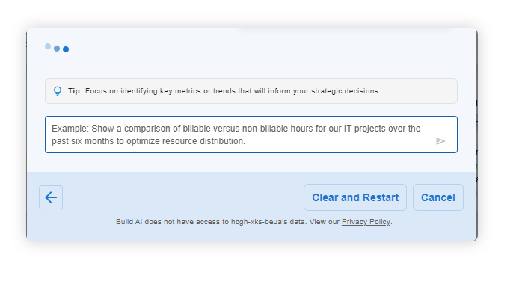Click the Clear and Restart button
Viewport: 522px width, 281px height.
pyautogui.click(x=355, y=197)
